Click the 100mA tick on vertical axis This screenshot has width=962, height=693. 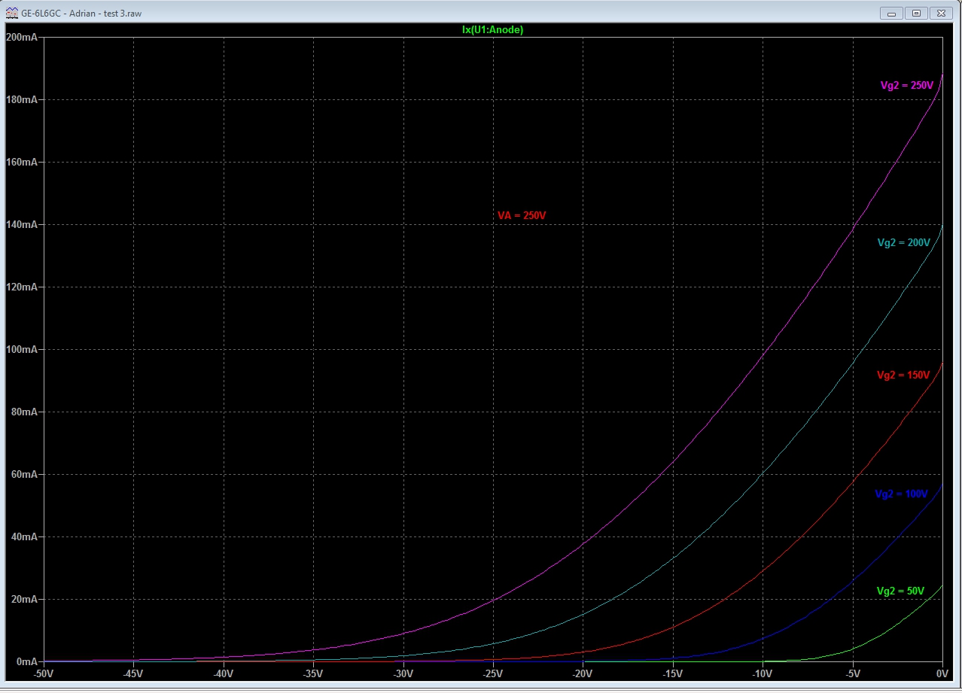point(22,350)
